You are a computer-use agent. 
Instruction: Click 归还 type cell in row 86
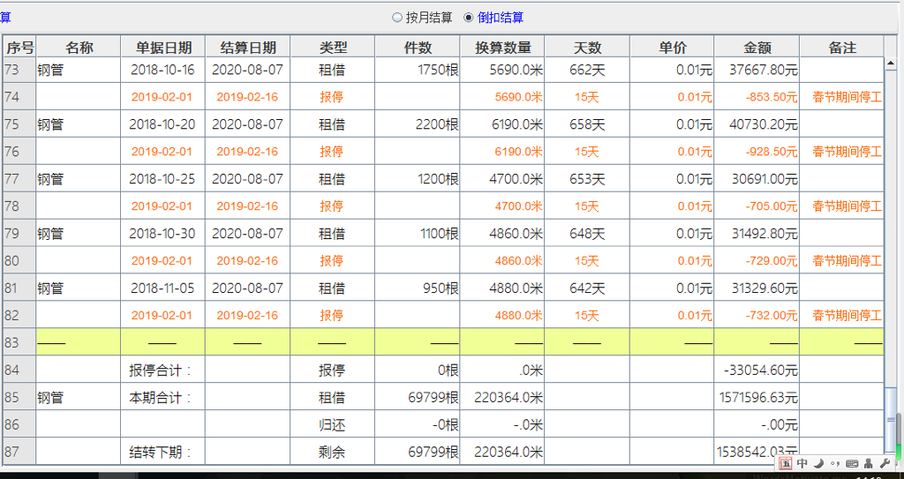pos(333,425)
